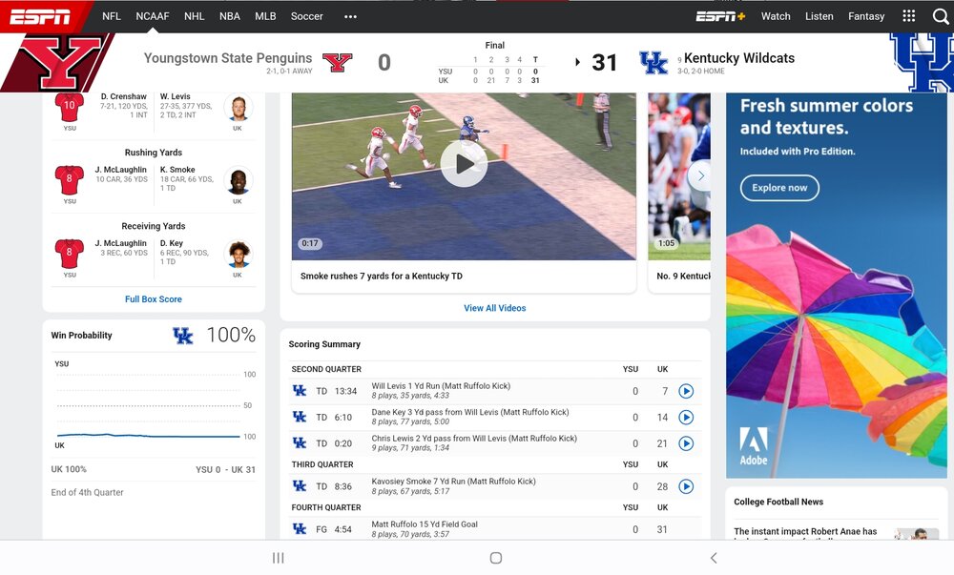Click Explore now in the Adobe ad
Viewport: 954px width, 575px height.
(779, 188)
